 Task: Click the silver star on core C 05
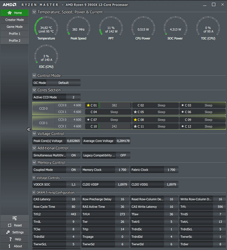coord(135,112)
